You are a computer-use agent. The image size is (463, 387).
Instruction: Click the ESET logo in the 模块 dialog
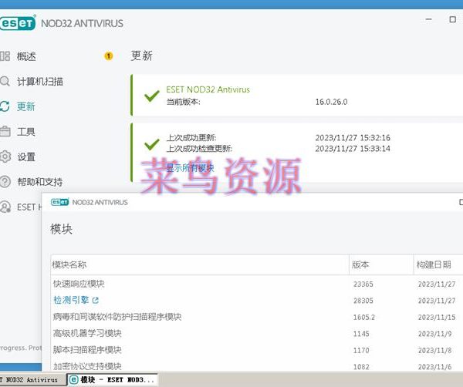(x=59, y=203)
